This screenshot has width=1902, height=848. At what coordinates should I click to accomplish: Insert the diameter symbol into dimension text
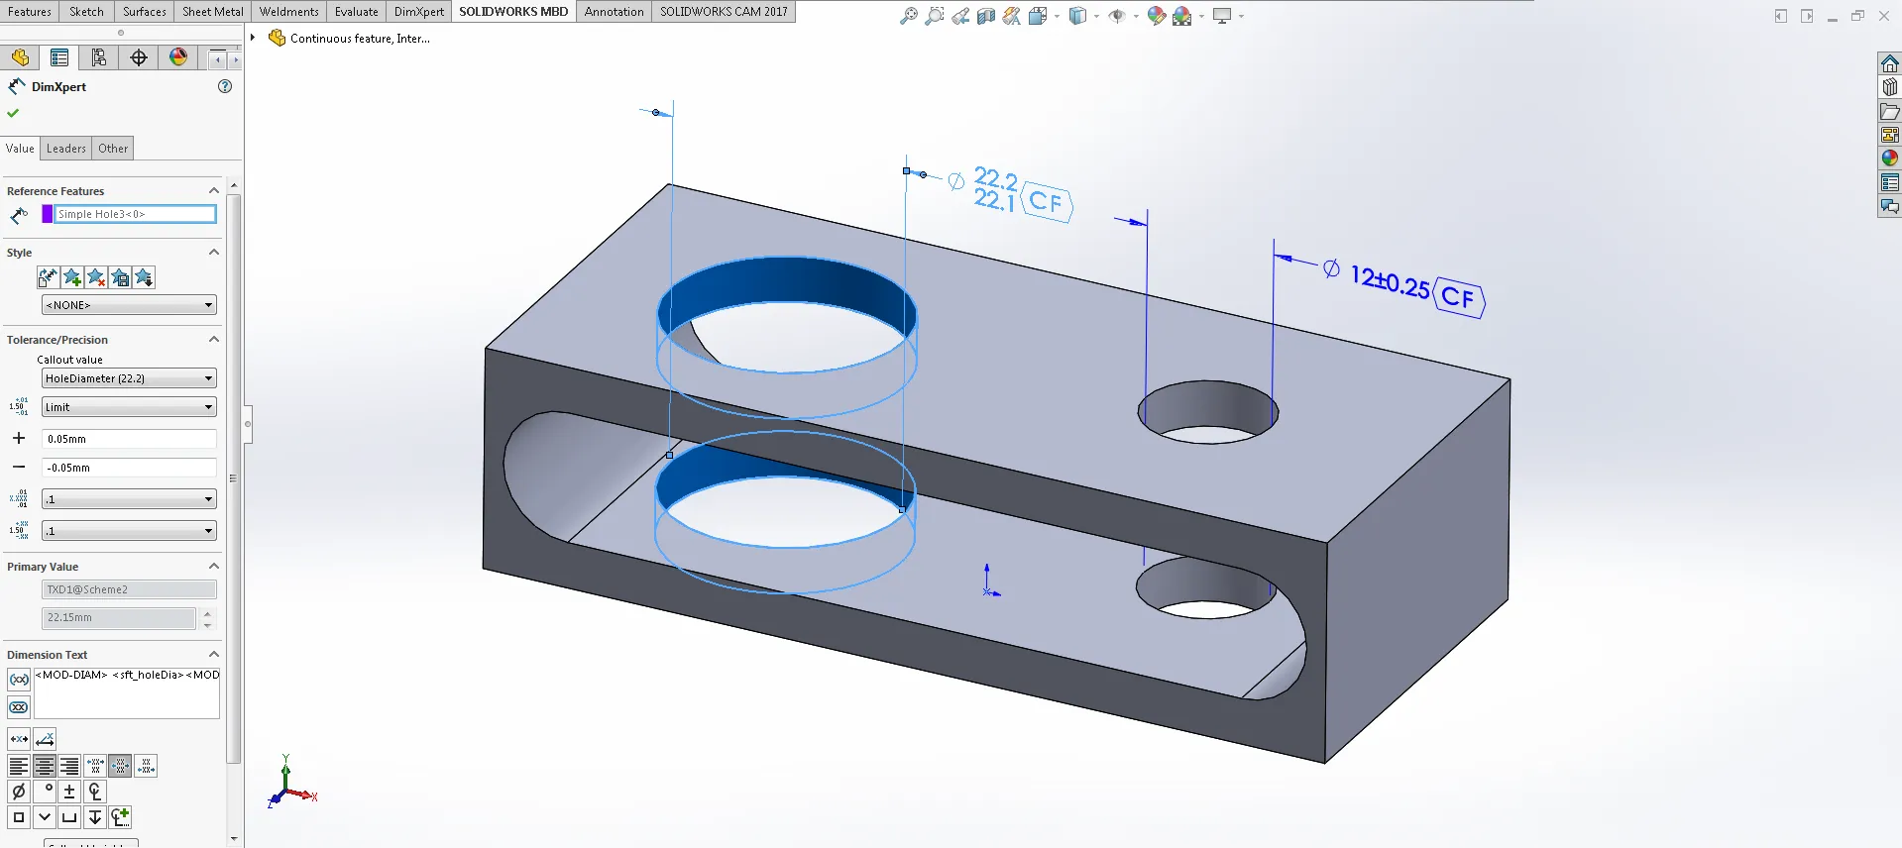18,792
